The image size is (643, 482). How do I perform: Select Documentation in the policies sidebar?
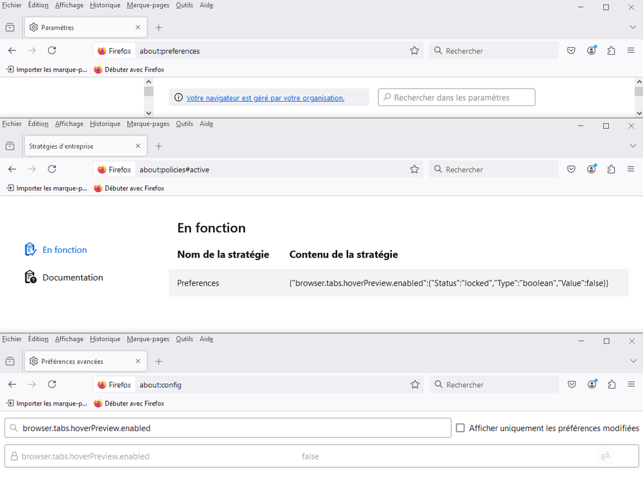(x=72, y=277)
